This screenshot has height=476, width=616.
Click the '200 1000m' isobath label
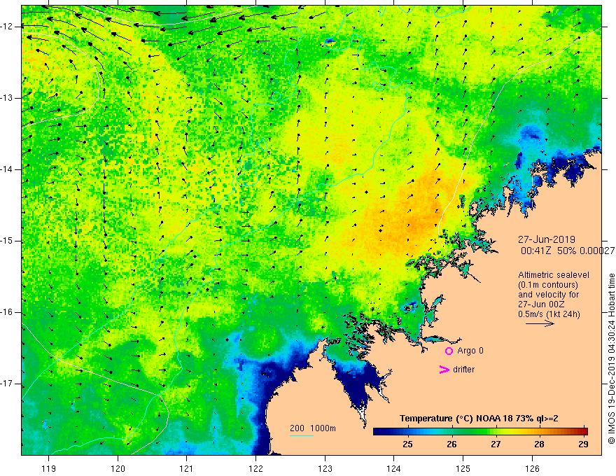(x=313, y=428)
